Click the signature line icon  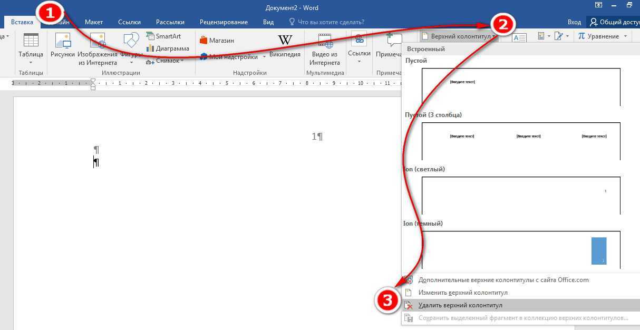pos(559,36)
